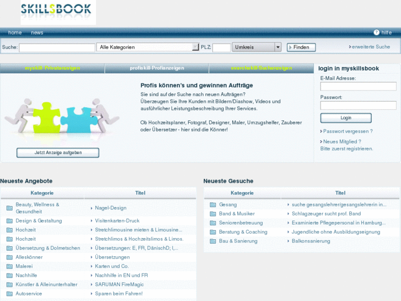Click Jetzt Anzeige aufgeben button
The width and height of the screenshot is (401, 301).
coord(58,152)
